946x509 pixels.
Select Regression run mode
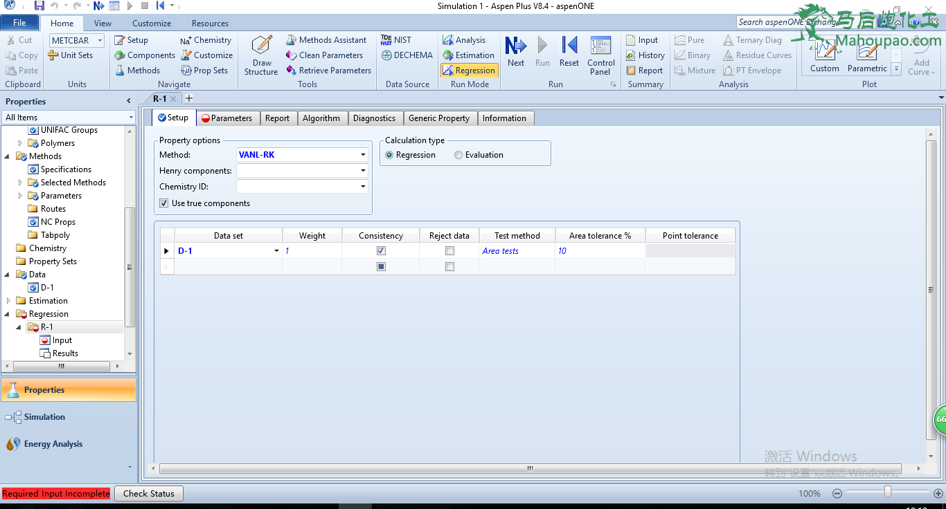pos(469,71)
